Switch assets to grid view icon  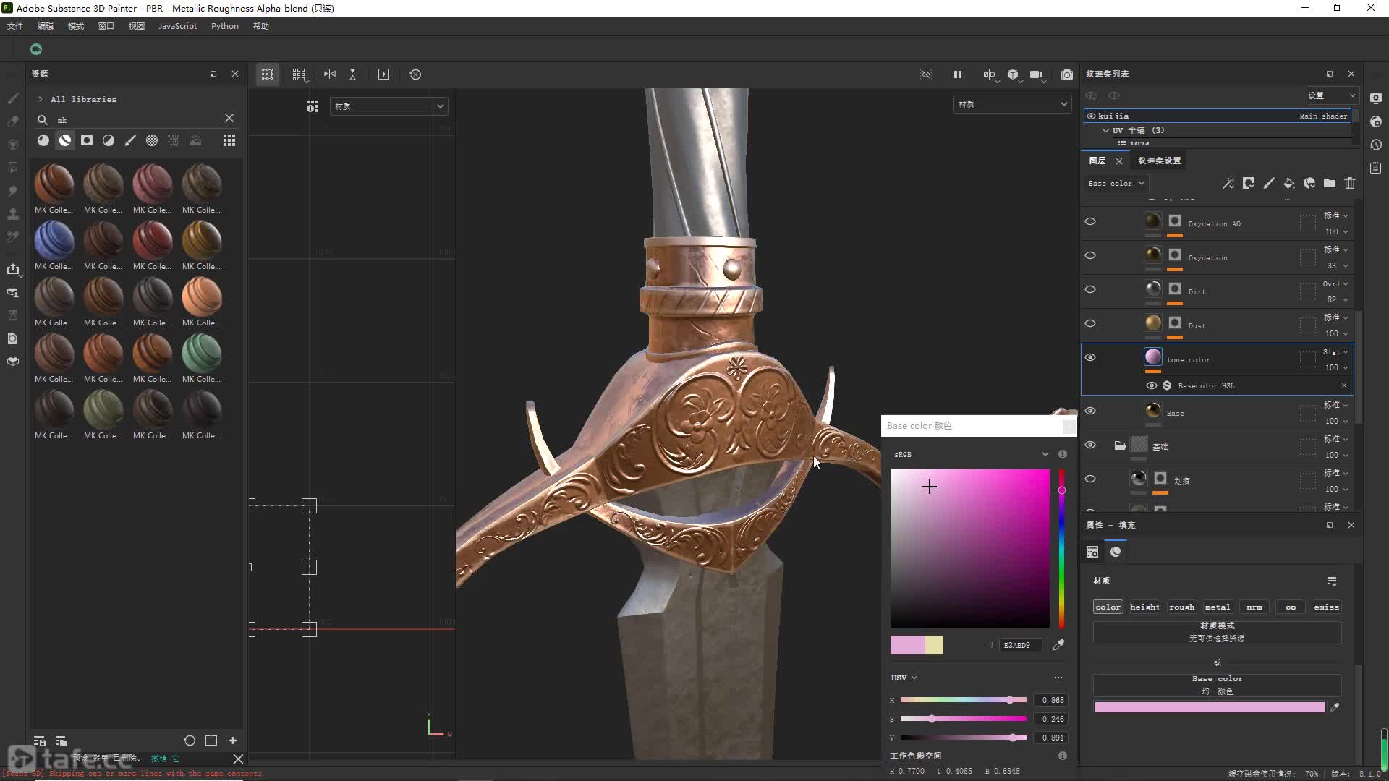pos(229,140)
